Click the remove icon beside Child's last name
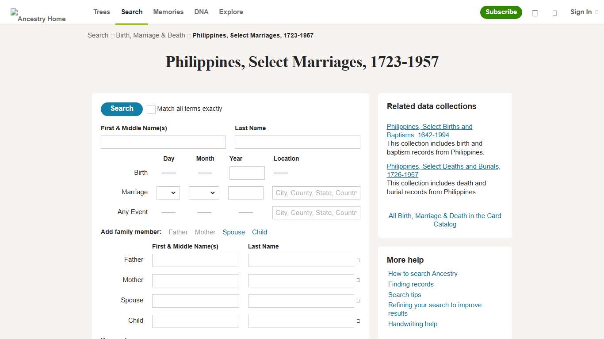Viewport: 604px width, 339px height. coord(357,321)
